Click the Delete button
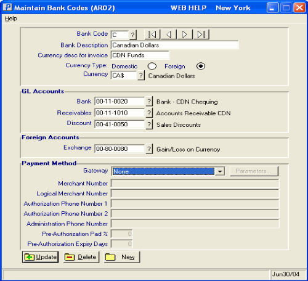This screenshot has width=308, height=281. pos(81,257)
